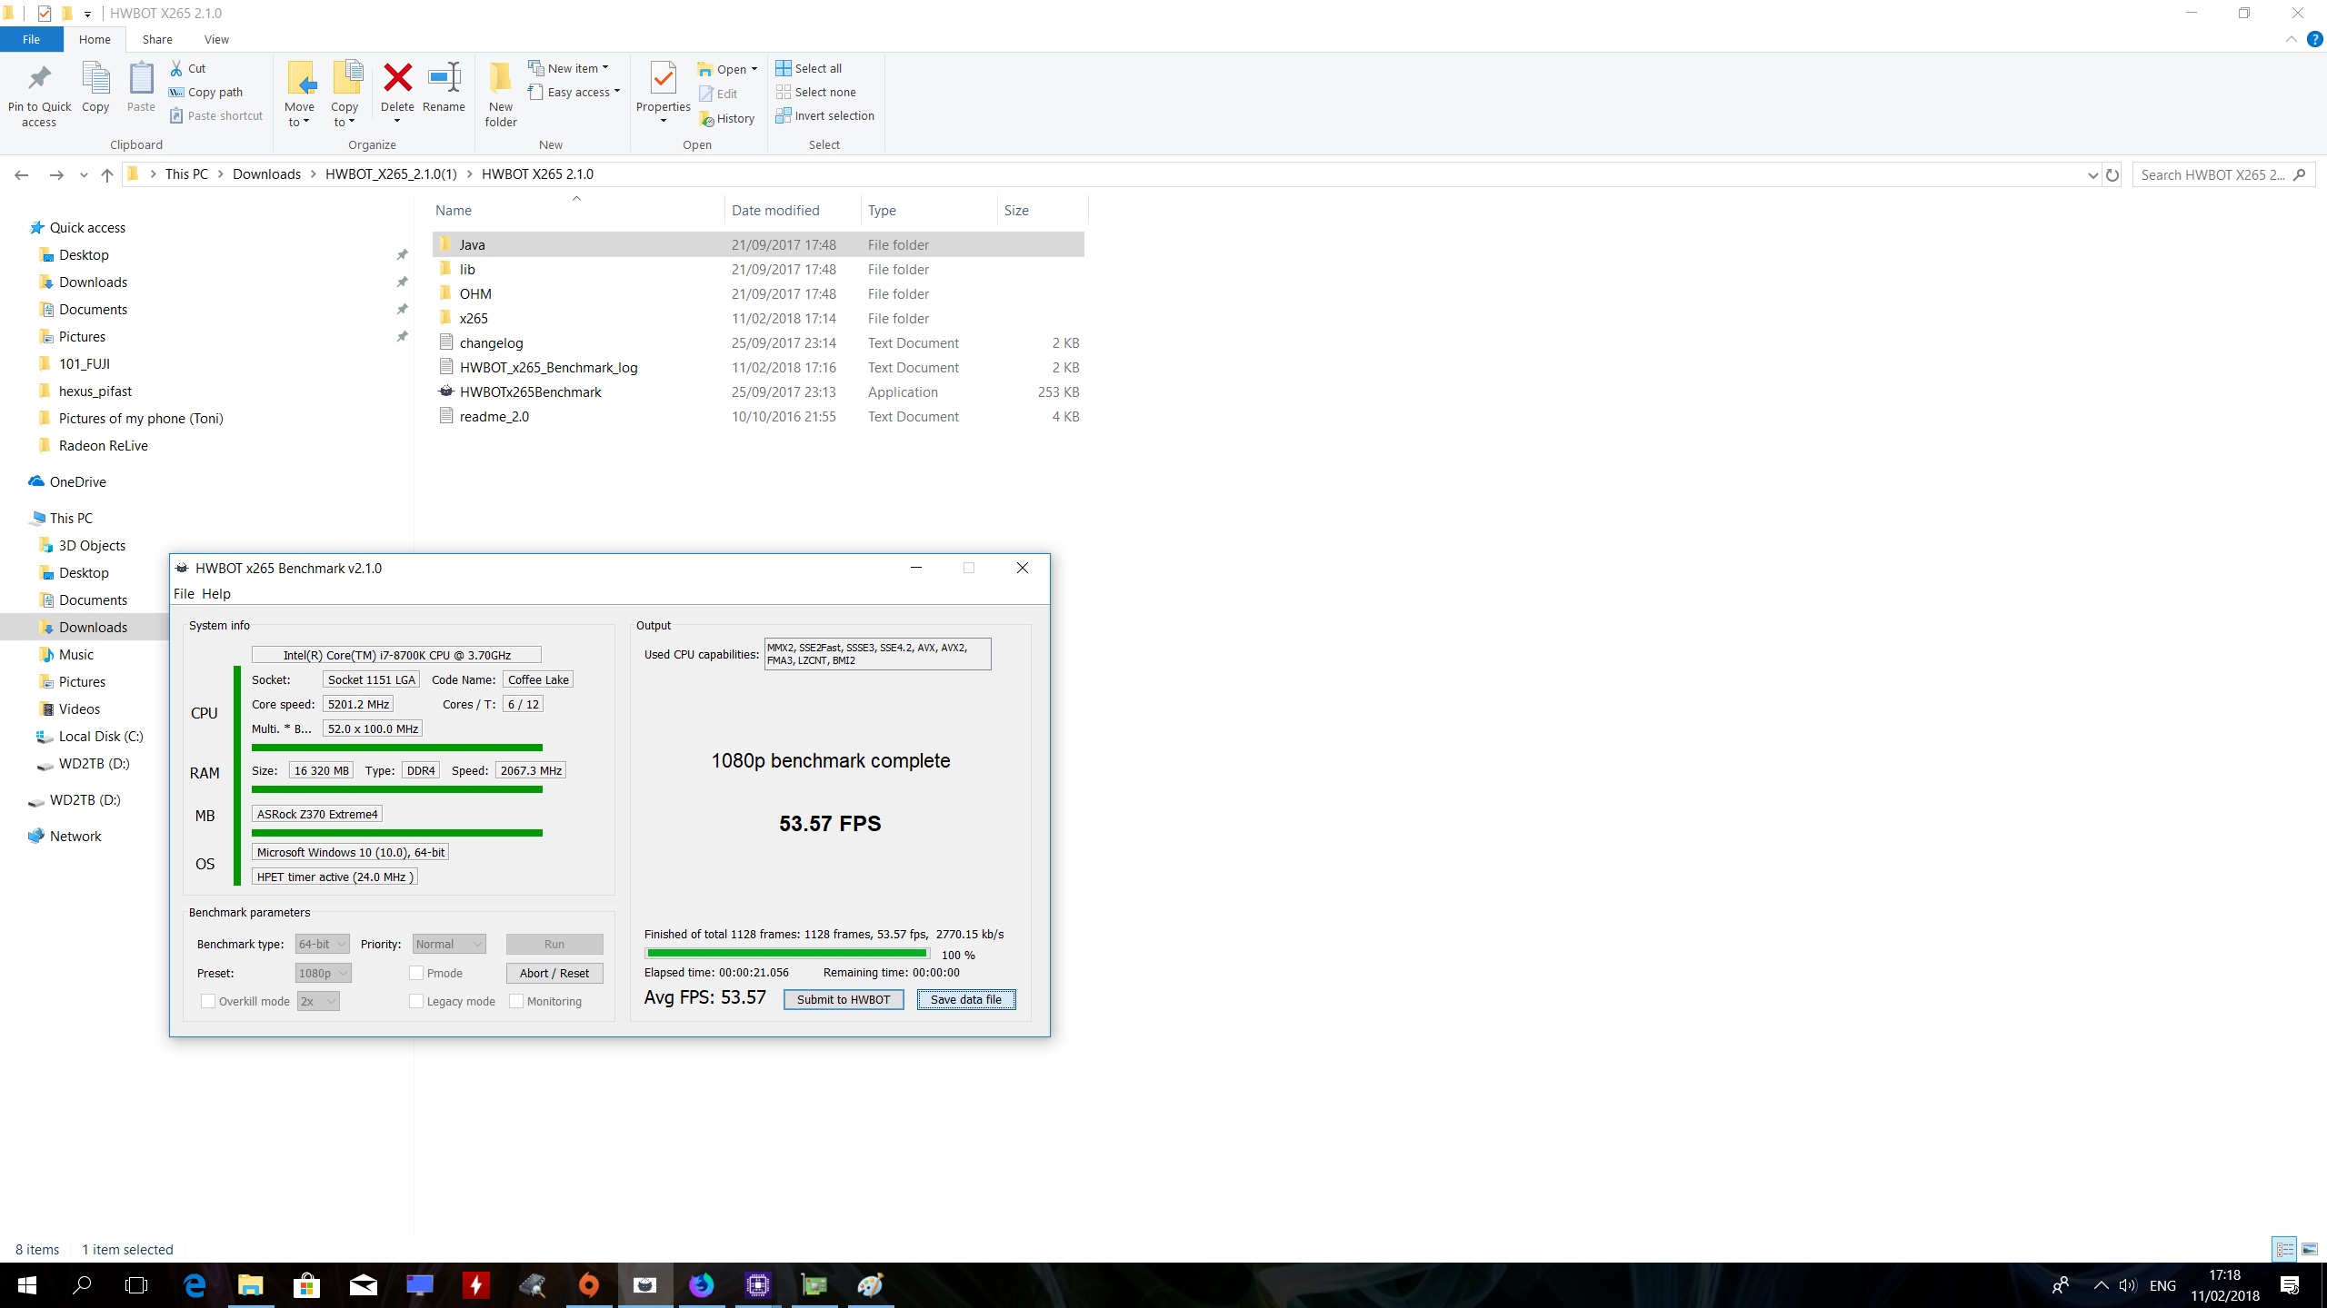
Task: Click the Delete red X icon
Action: pos(397,78)
